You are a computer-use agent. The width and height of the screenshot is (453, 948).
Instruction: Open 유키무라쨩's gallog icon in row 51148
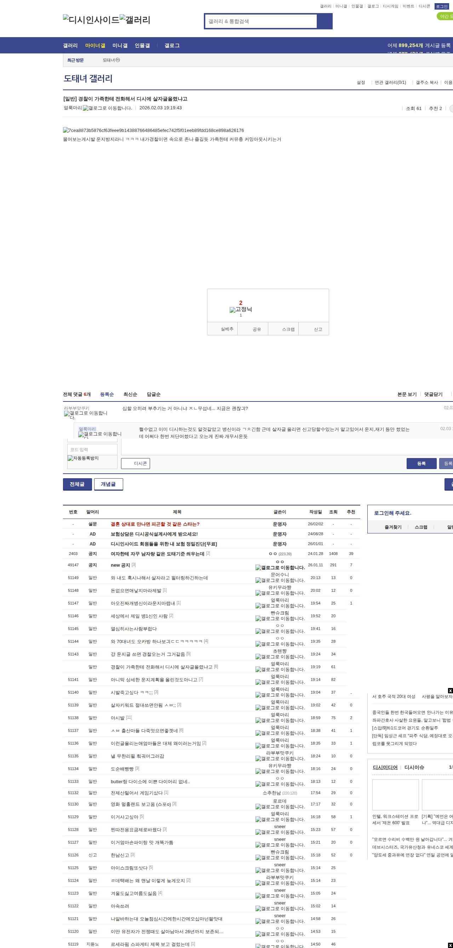[280, 593]
